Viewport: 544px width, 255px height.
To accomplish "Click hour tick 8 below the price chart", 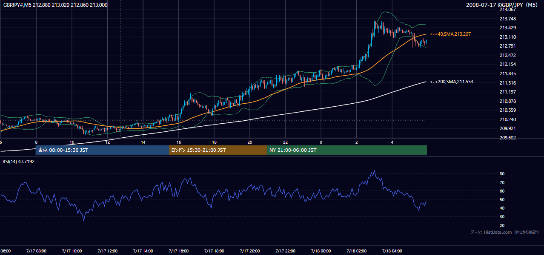I will click(36, 142).
